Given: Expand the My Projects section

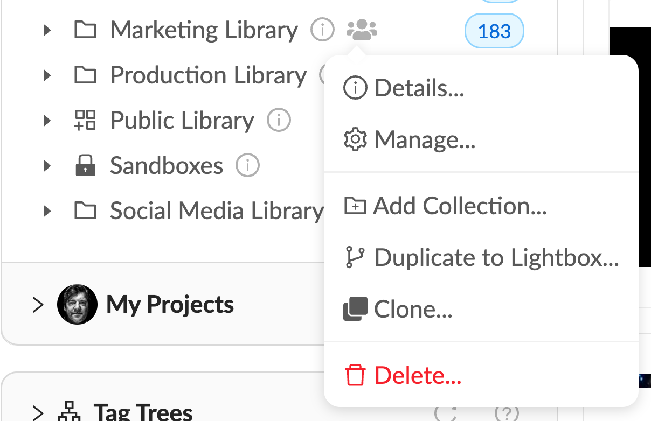Looking at the screenshot, I should point(38,305).
